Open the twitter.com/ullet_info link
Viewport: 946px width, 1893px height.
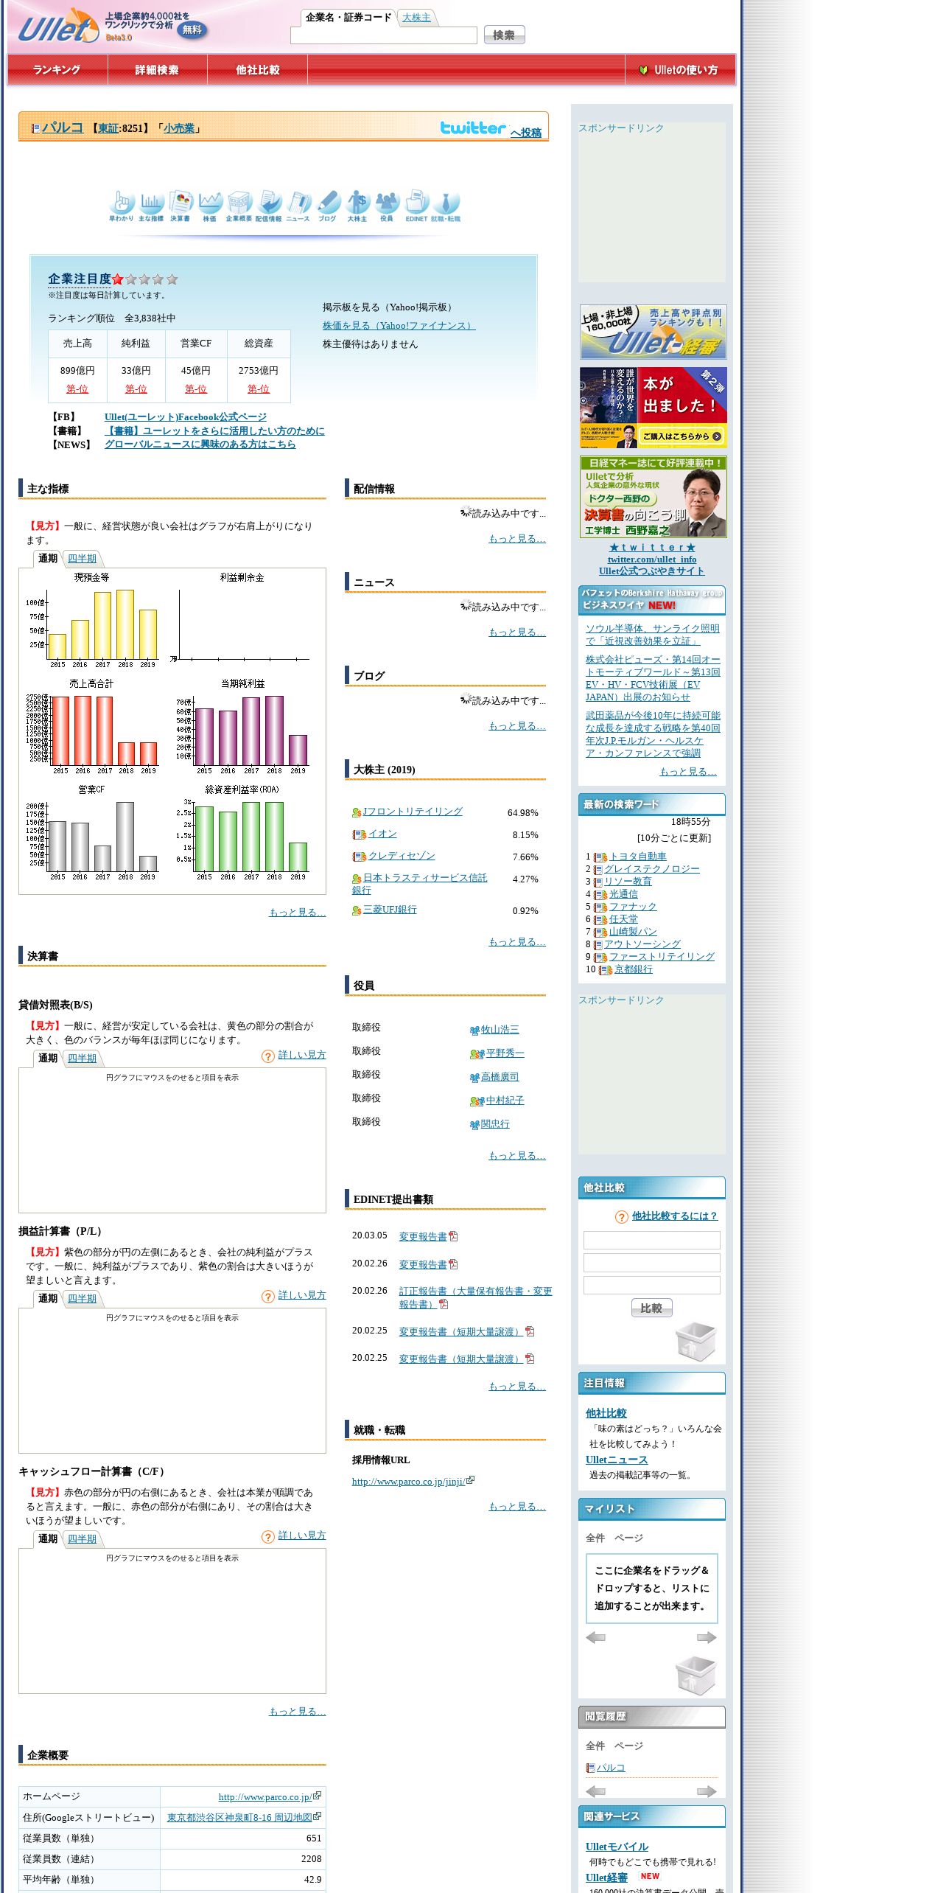click(651, 559)
